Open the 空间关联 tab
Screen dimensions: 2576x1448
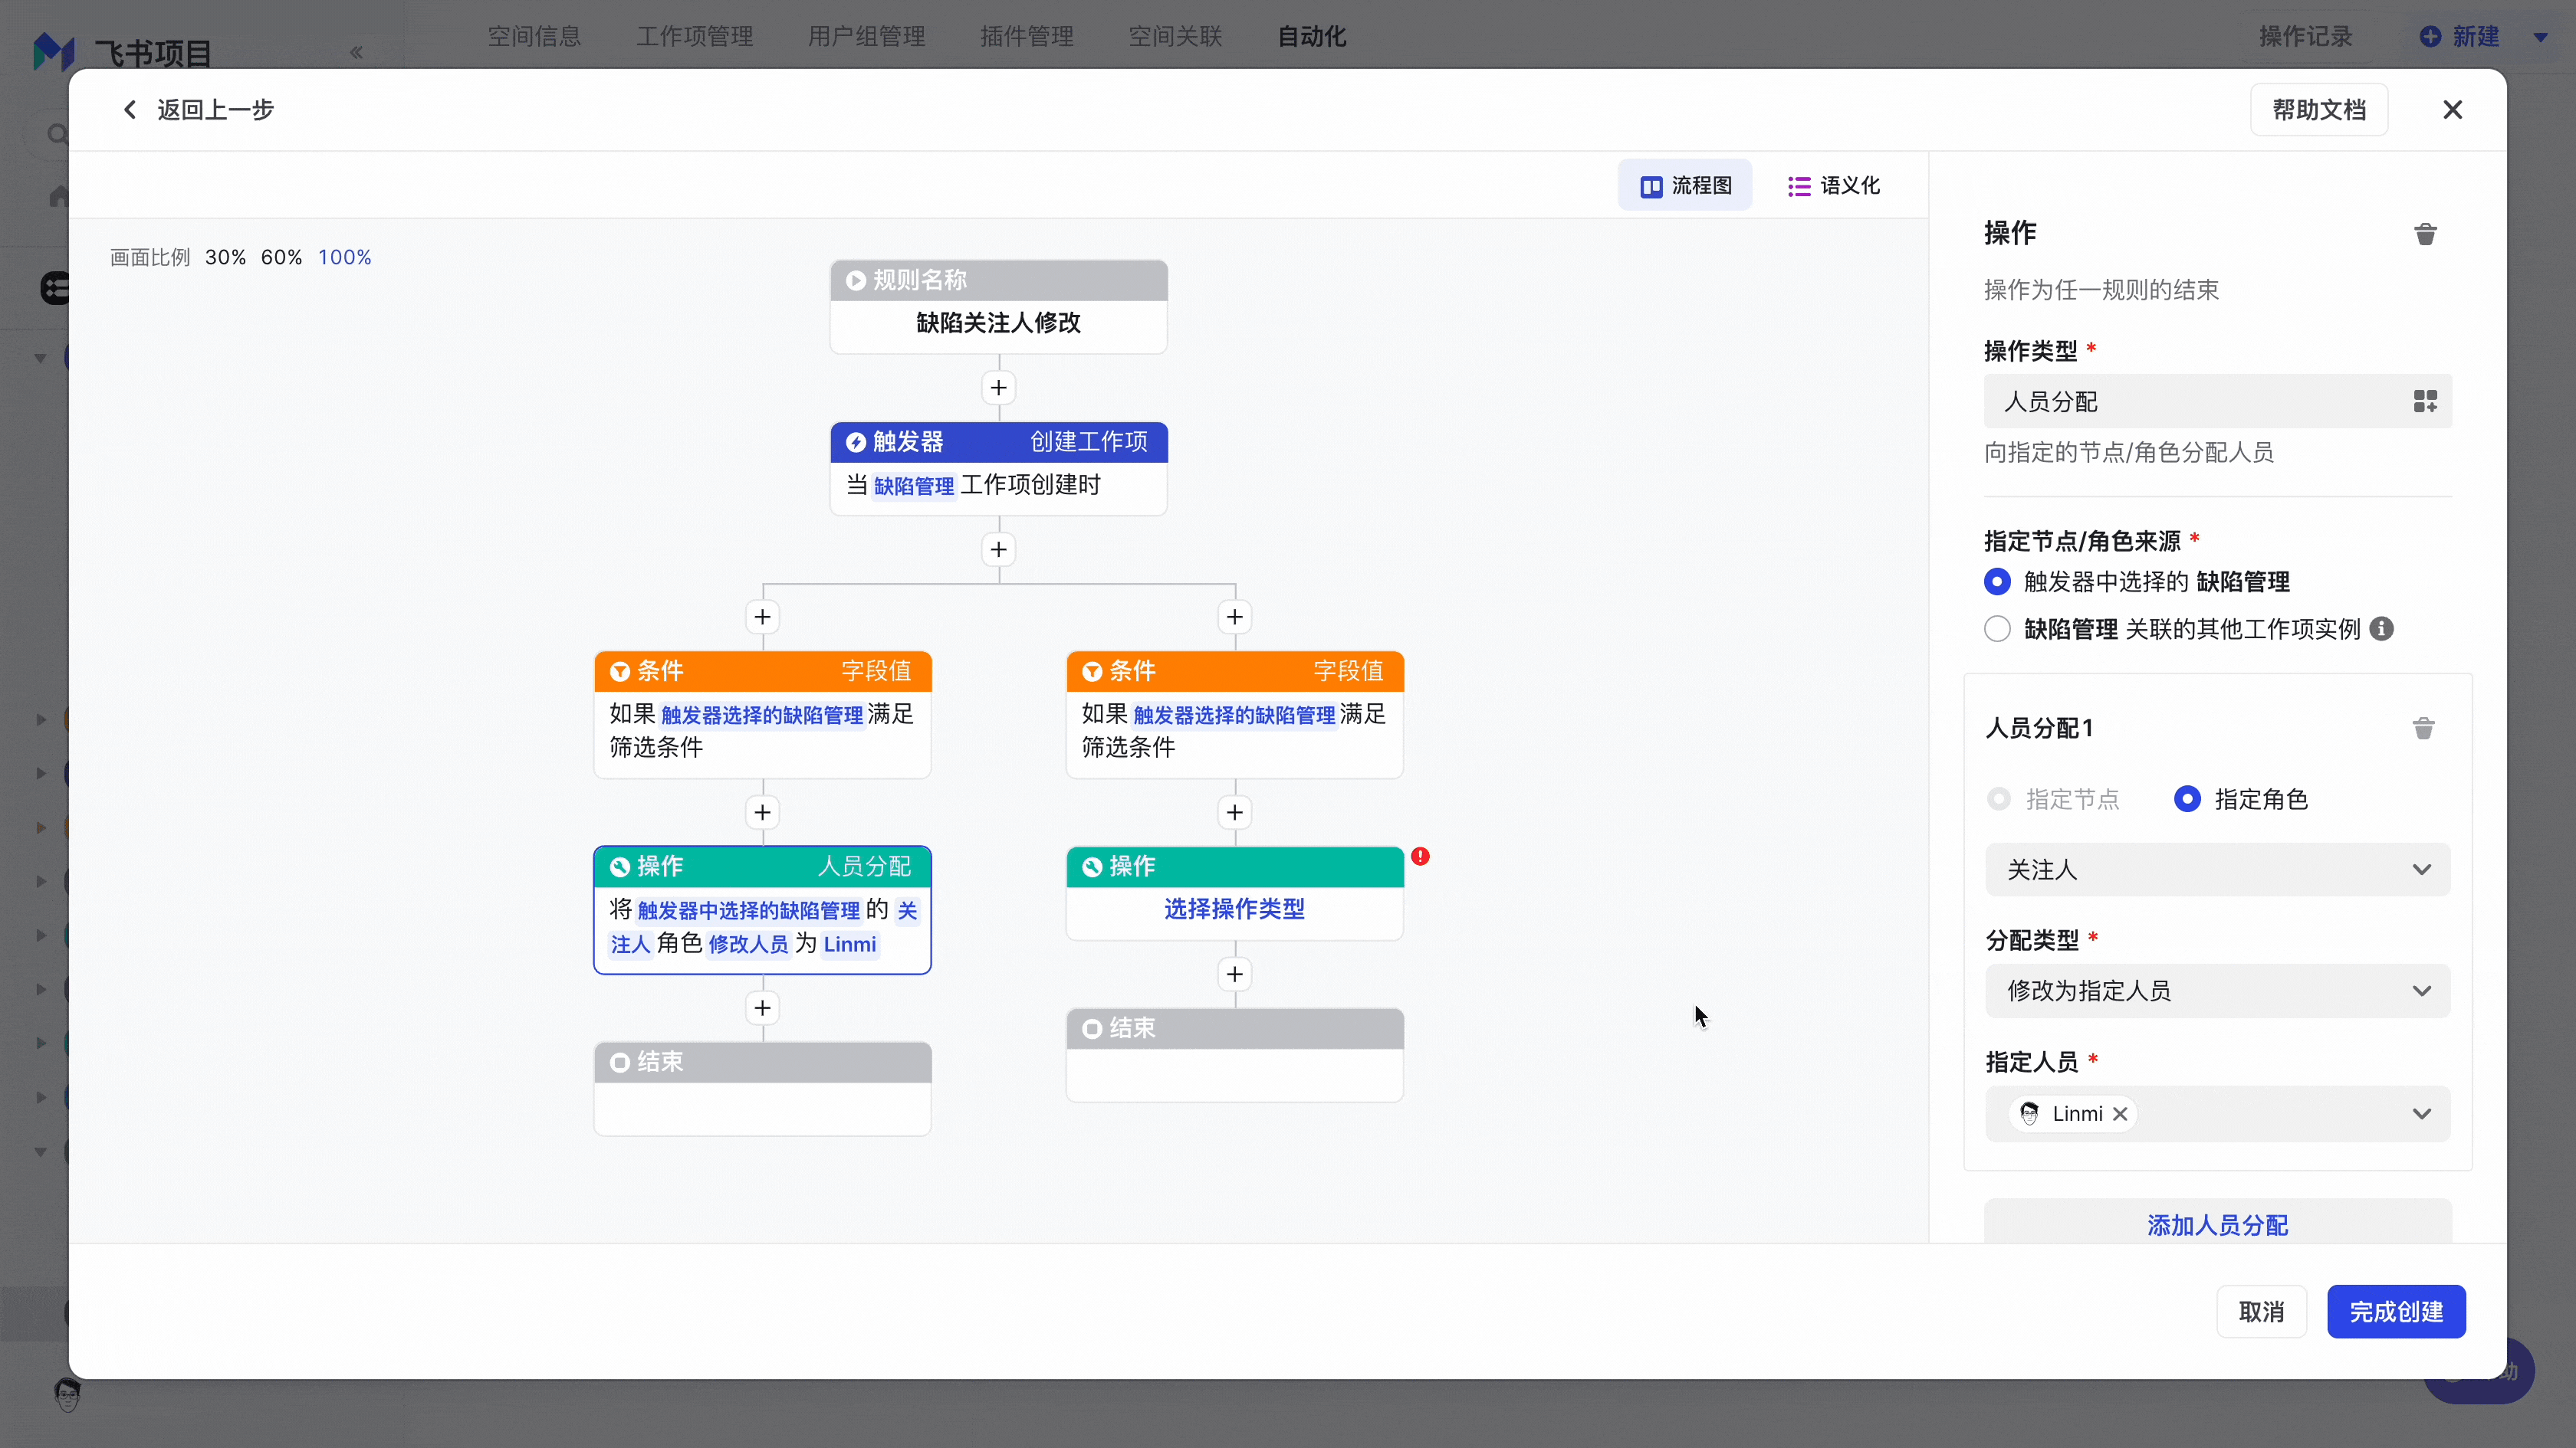tap(1175, 37)
